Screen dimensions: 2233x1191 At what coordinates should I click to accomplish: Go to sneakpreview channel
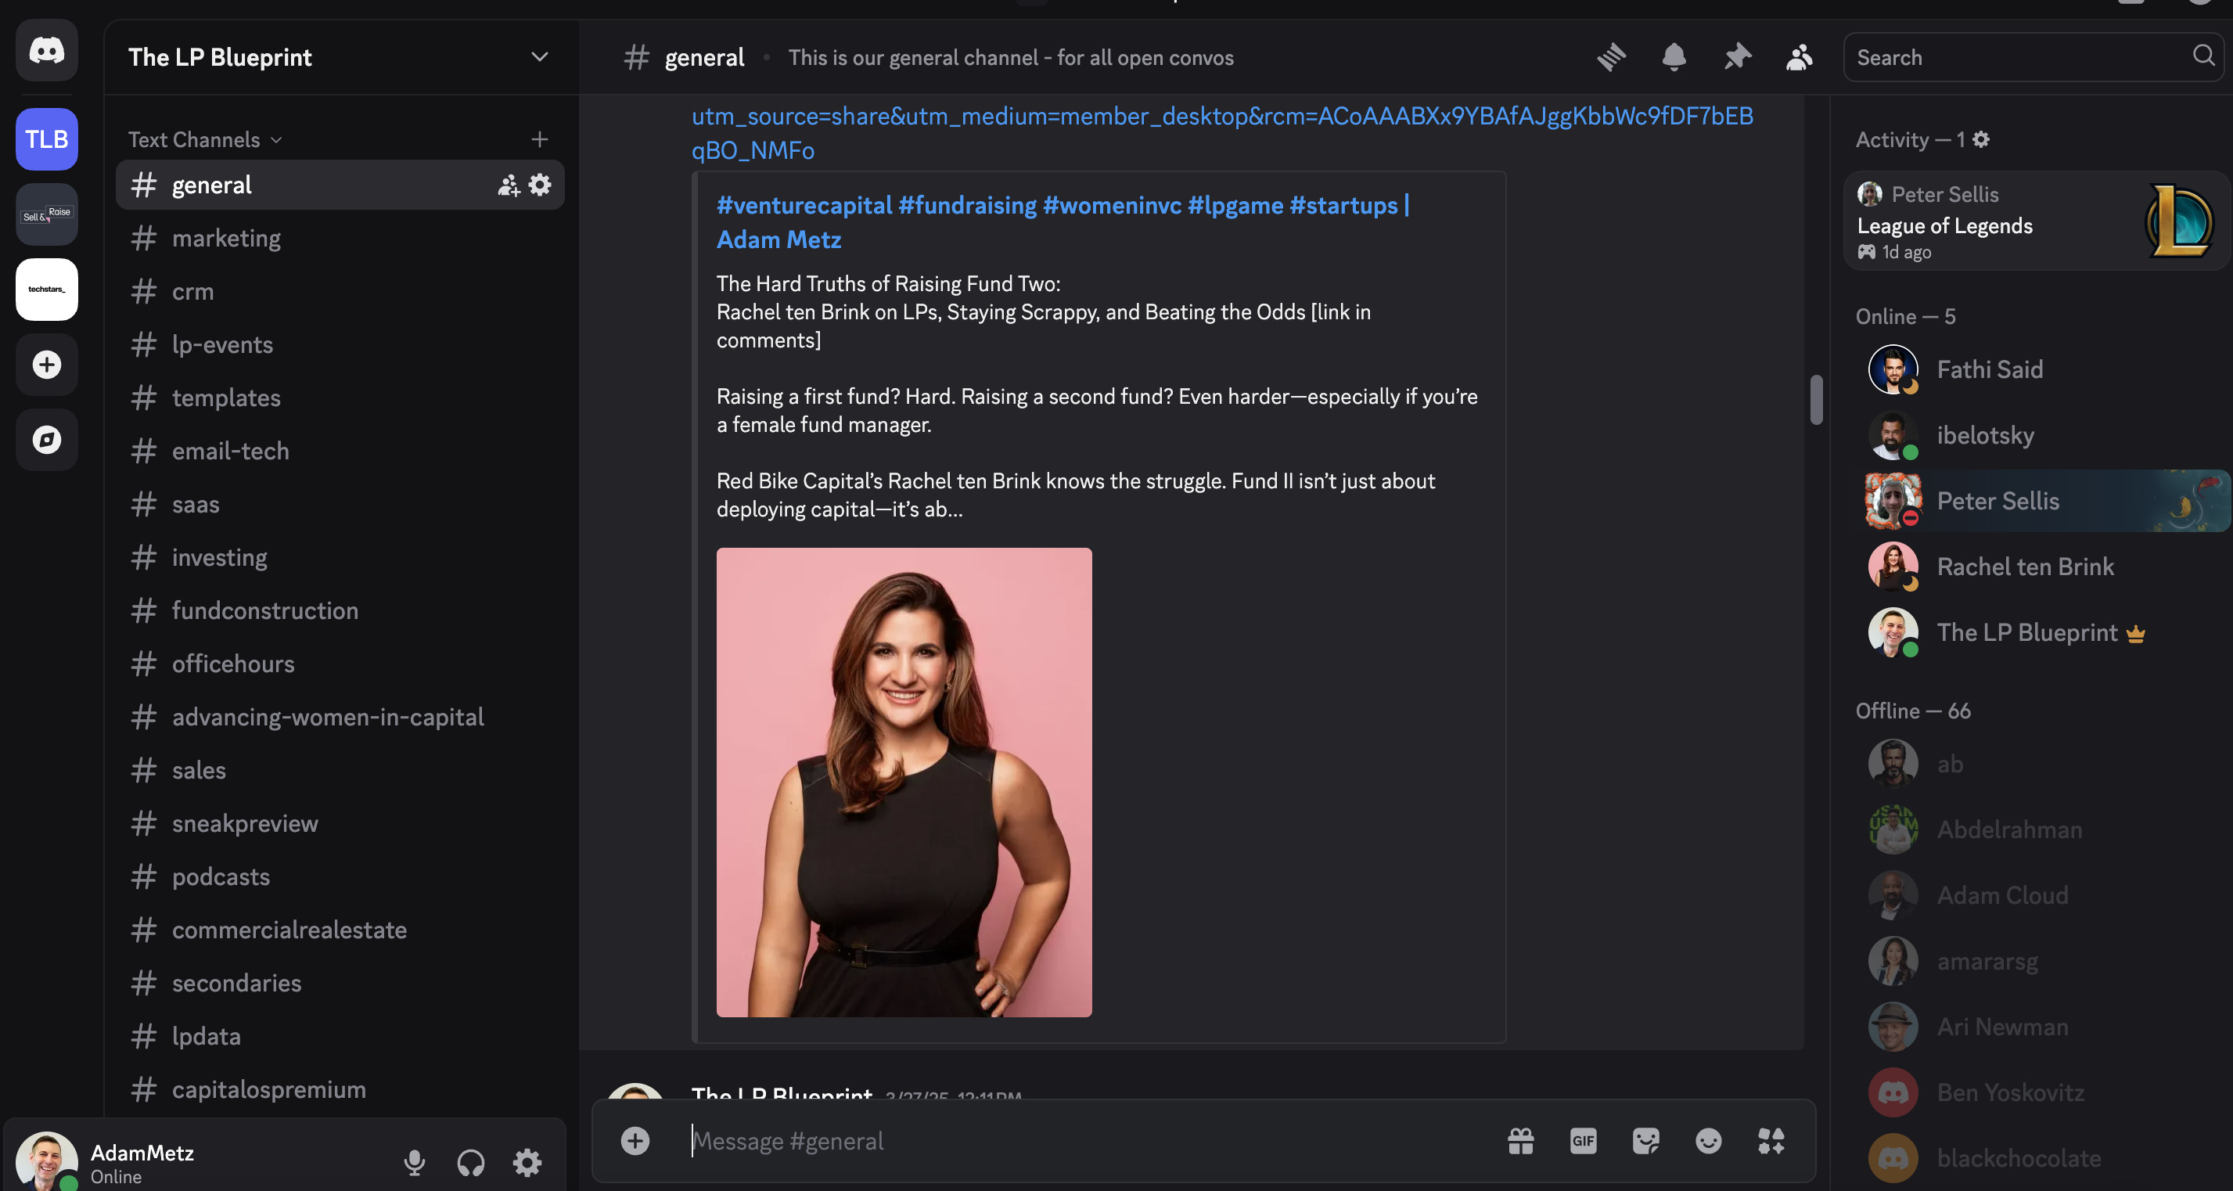coord(340,823)
